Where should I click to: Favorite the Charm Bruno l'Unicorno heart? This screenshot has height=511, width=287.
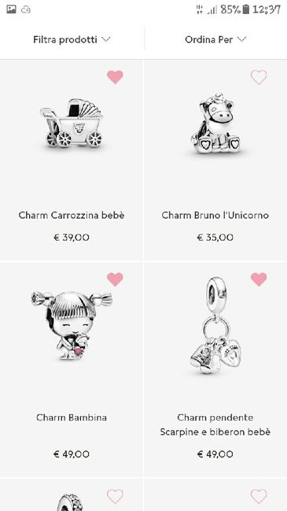pos(259,77)
